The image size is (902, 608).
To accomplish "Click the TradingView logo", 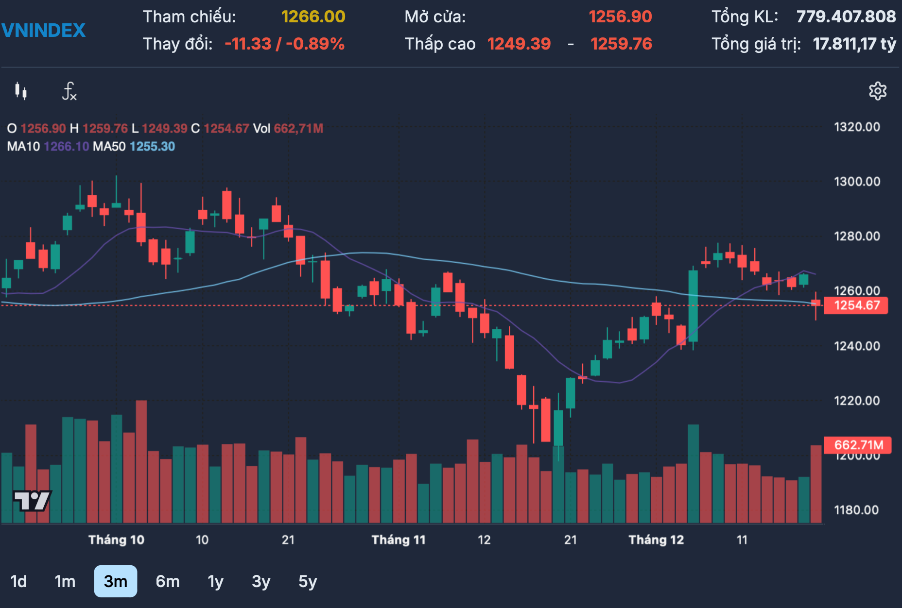I will (32, 501).
